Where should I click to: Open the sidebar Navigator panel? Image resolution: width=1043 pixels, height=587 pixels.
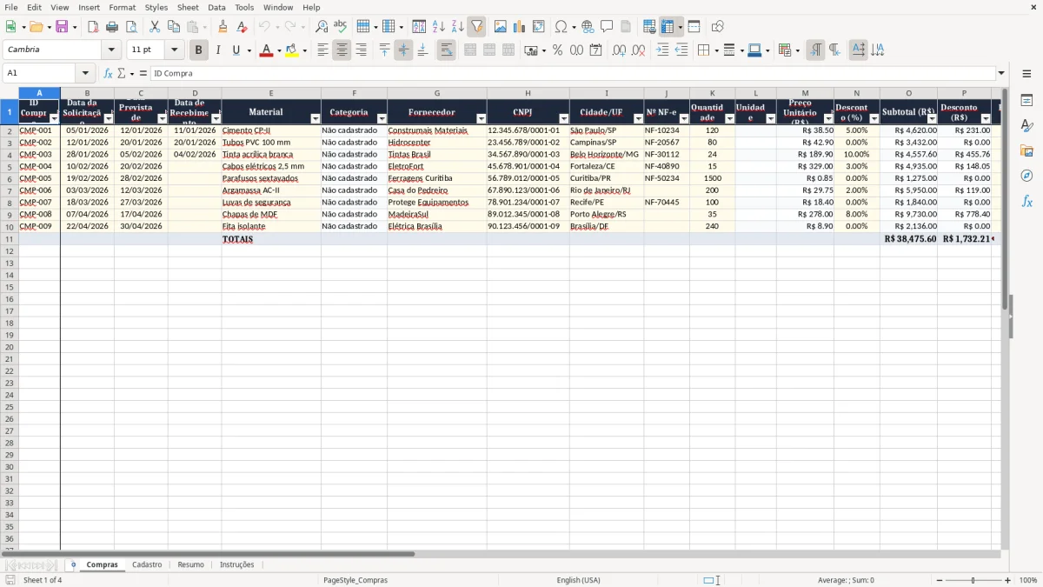(1026, 176)
